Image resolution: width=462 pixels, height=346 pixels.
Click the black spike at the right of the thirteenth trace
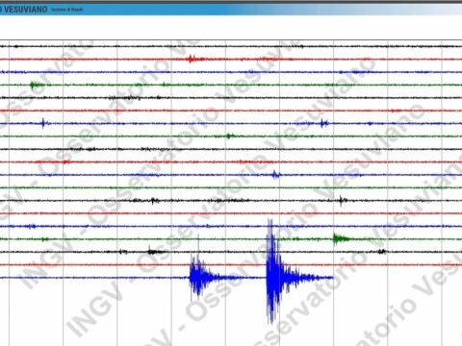coord(343,201)
